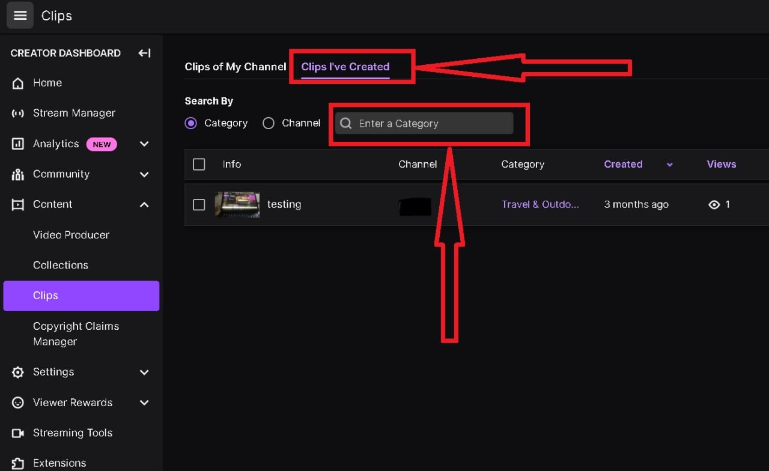This screenshot has height=471, width=769.
Task: Collapse the Content section chevron
Action: pyautogui.click(x=144, y=204)
